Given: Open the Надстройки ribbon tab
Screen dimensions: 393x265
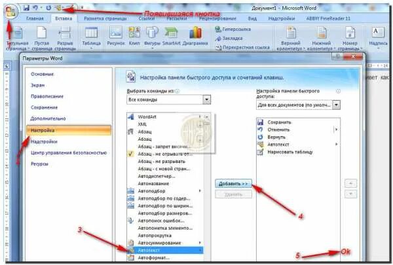Looking at the screenshot, I should [x=282, y=18].
